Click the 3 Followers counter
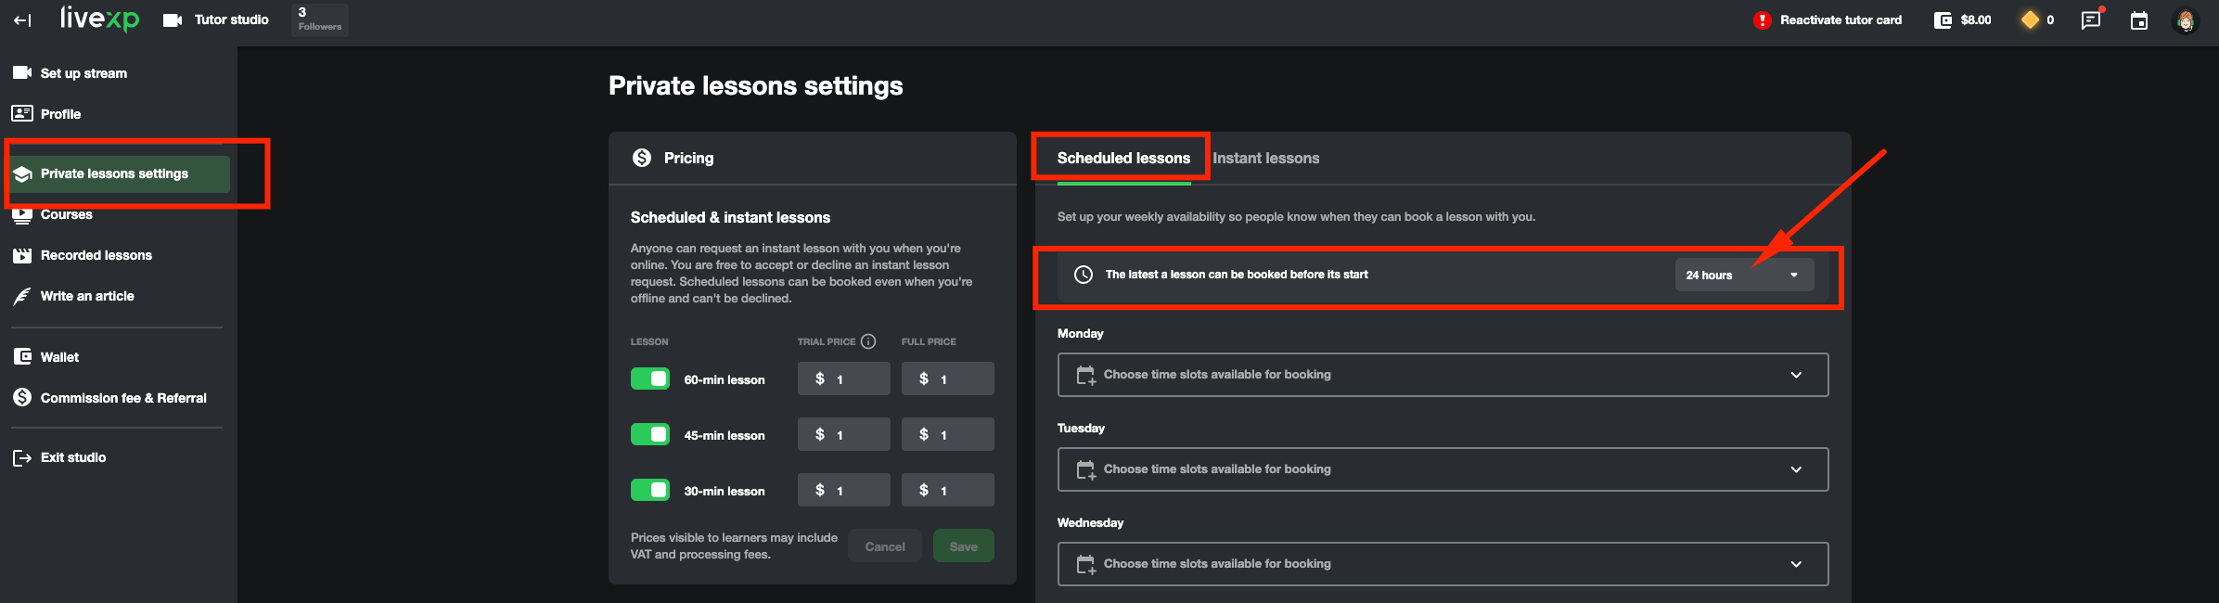The image size is (2219, 603). [320, 19]
